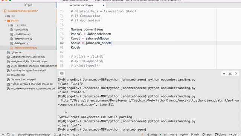Click 'Pascal = JahanzebNaeem' on line 78

pos(91,34)
